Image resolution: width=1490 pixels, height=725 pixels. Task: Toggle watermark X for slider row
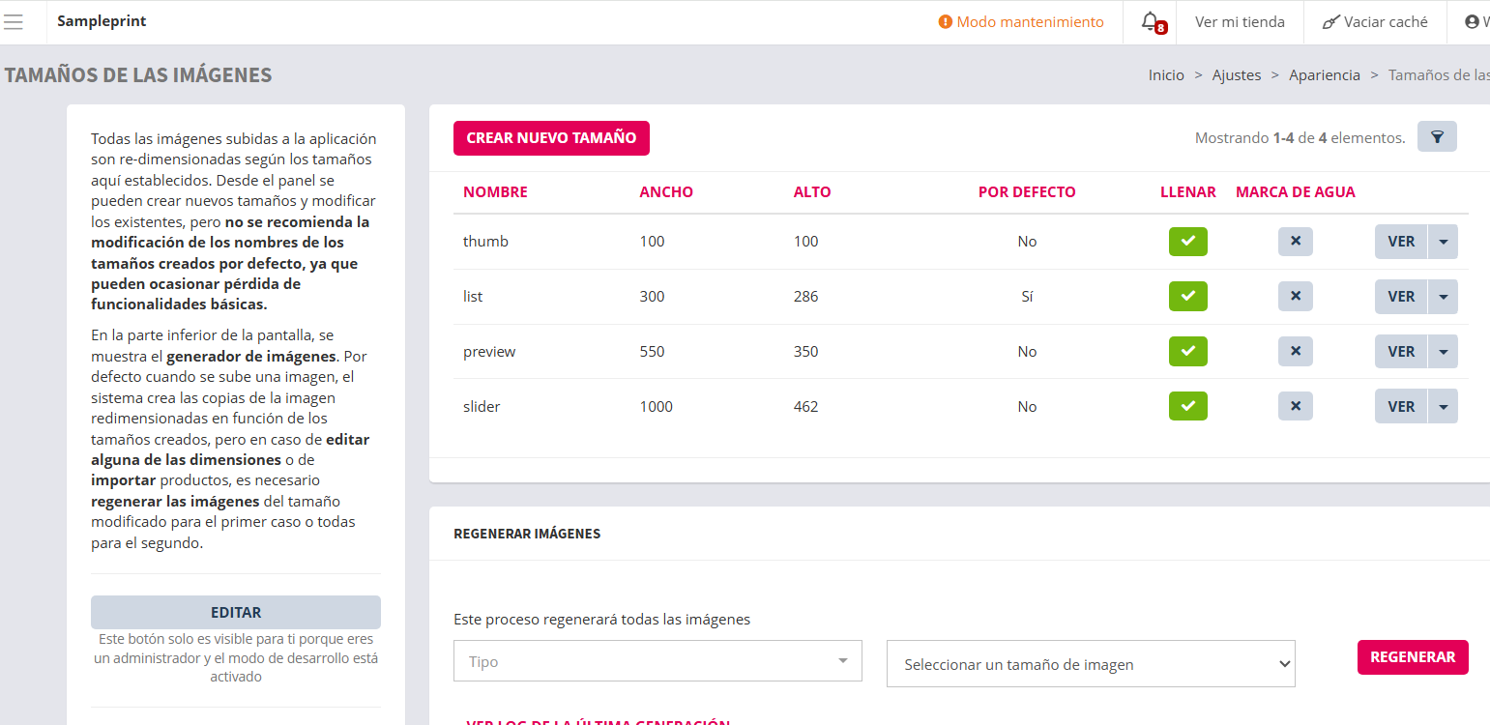click(1295, 407)
